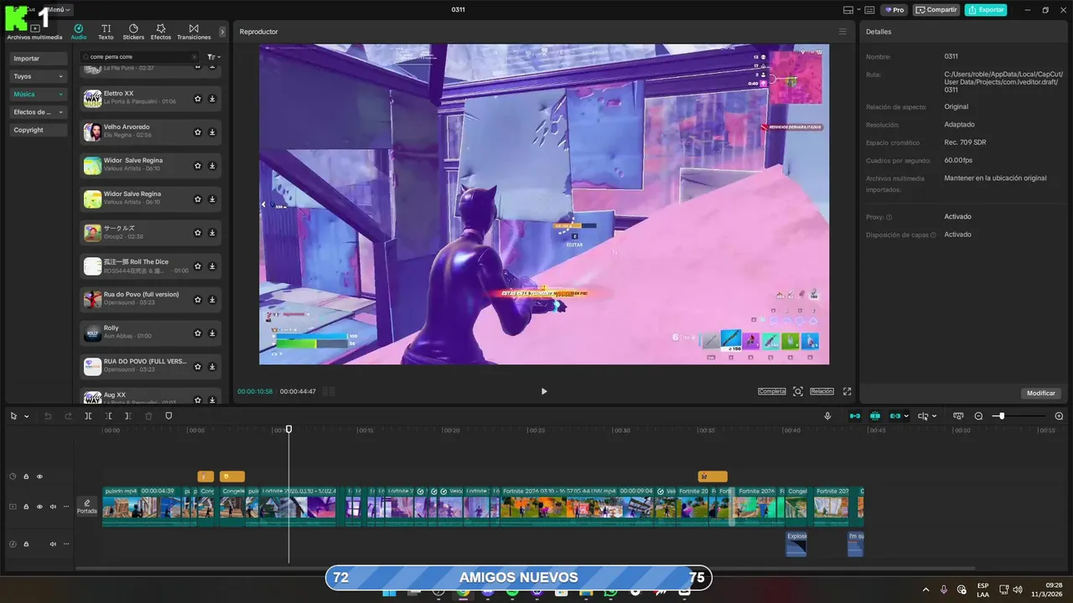This screenshot has width=1073, height=603.
Task: Open the Efectos tab
Action: [161, 32]
